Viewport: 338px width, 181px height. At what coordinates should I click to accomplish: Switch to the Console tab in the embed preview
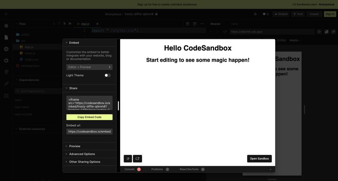(132, 169)
